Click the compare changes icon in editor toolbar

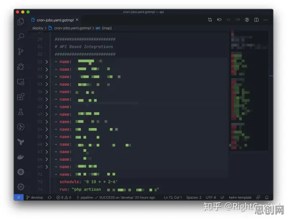coord(210,20)
